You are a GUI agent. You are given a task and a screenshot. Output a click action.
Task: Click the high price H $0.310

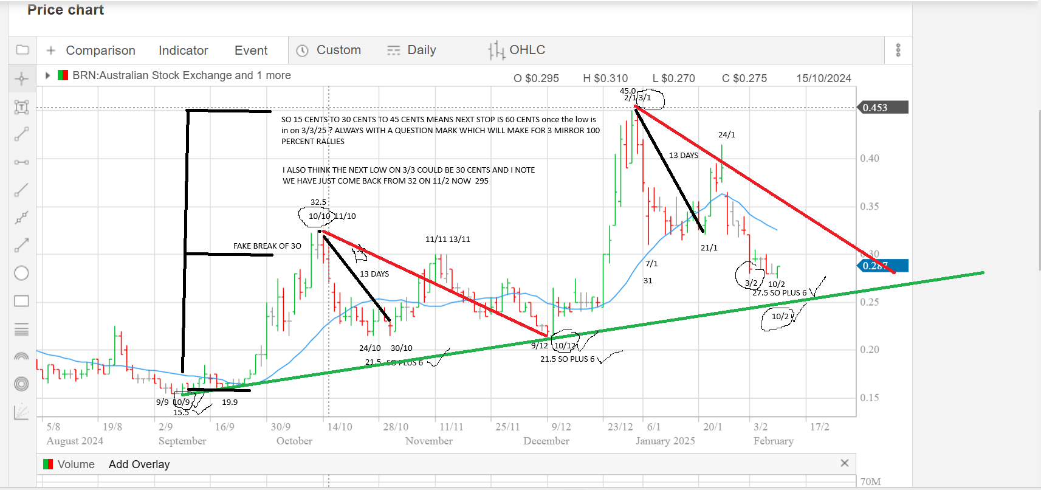tap(605, 78)
